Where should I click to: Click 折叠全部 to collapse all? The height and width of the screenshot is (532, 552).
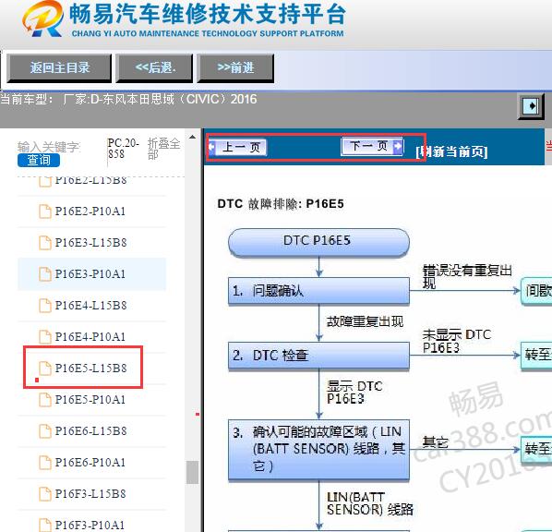[163, 149]
